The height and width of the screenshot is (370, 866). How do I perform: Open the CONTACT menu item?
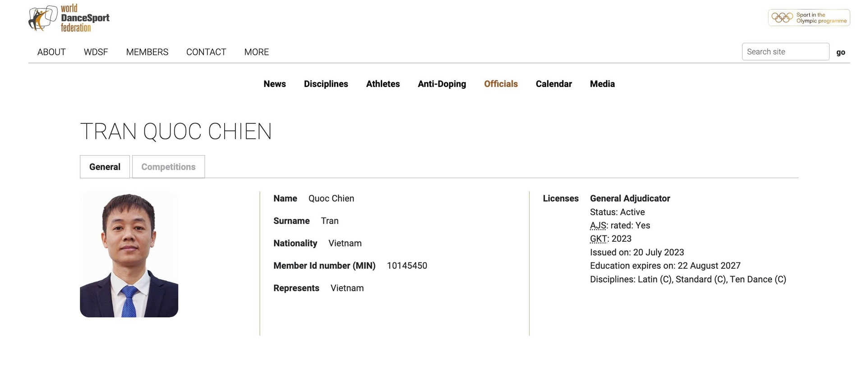click(x=206, y=52)
